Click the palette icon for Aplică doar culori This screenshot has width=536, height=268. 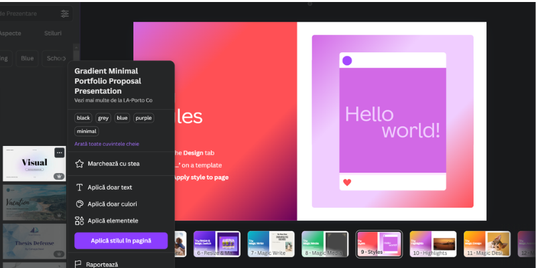coord(80,204)
